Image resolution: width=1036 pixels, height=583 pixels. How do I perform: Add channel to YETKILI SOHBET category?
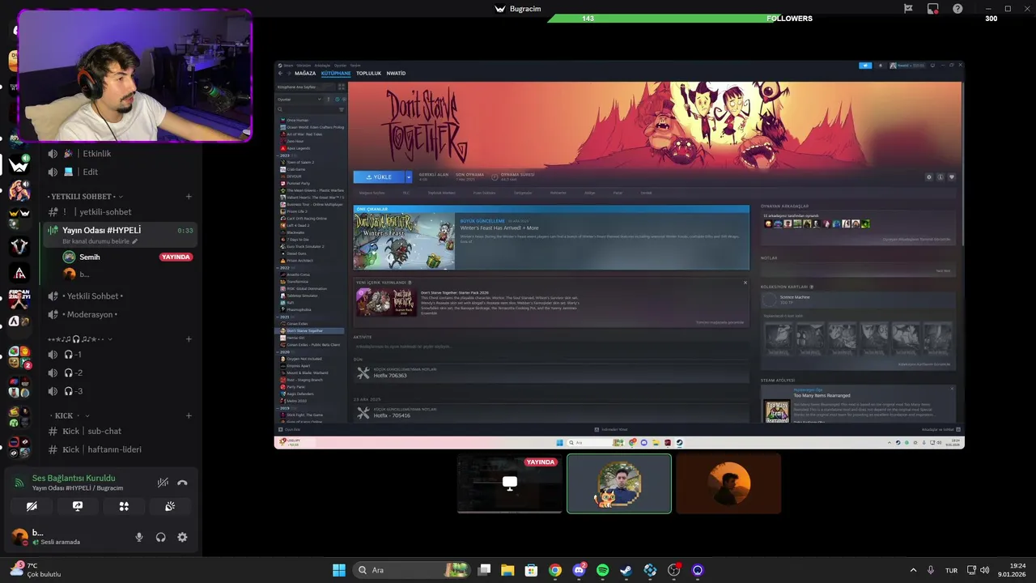(x=189, y=197)
